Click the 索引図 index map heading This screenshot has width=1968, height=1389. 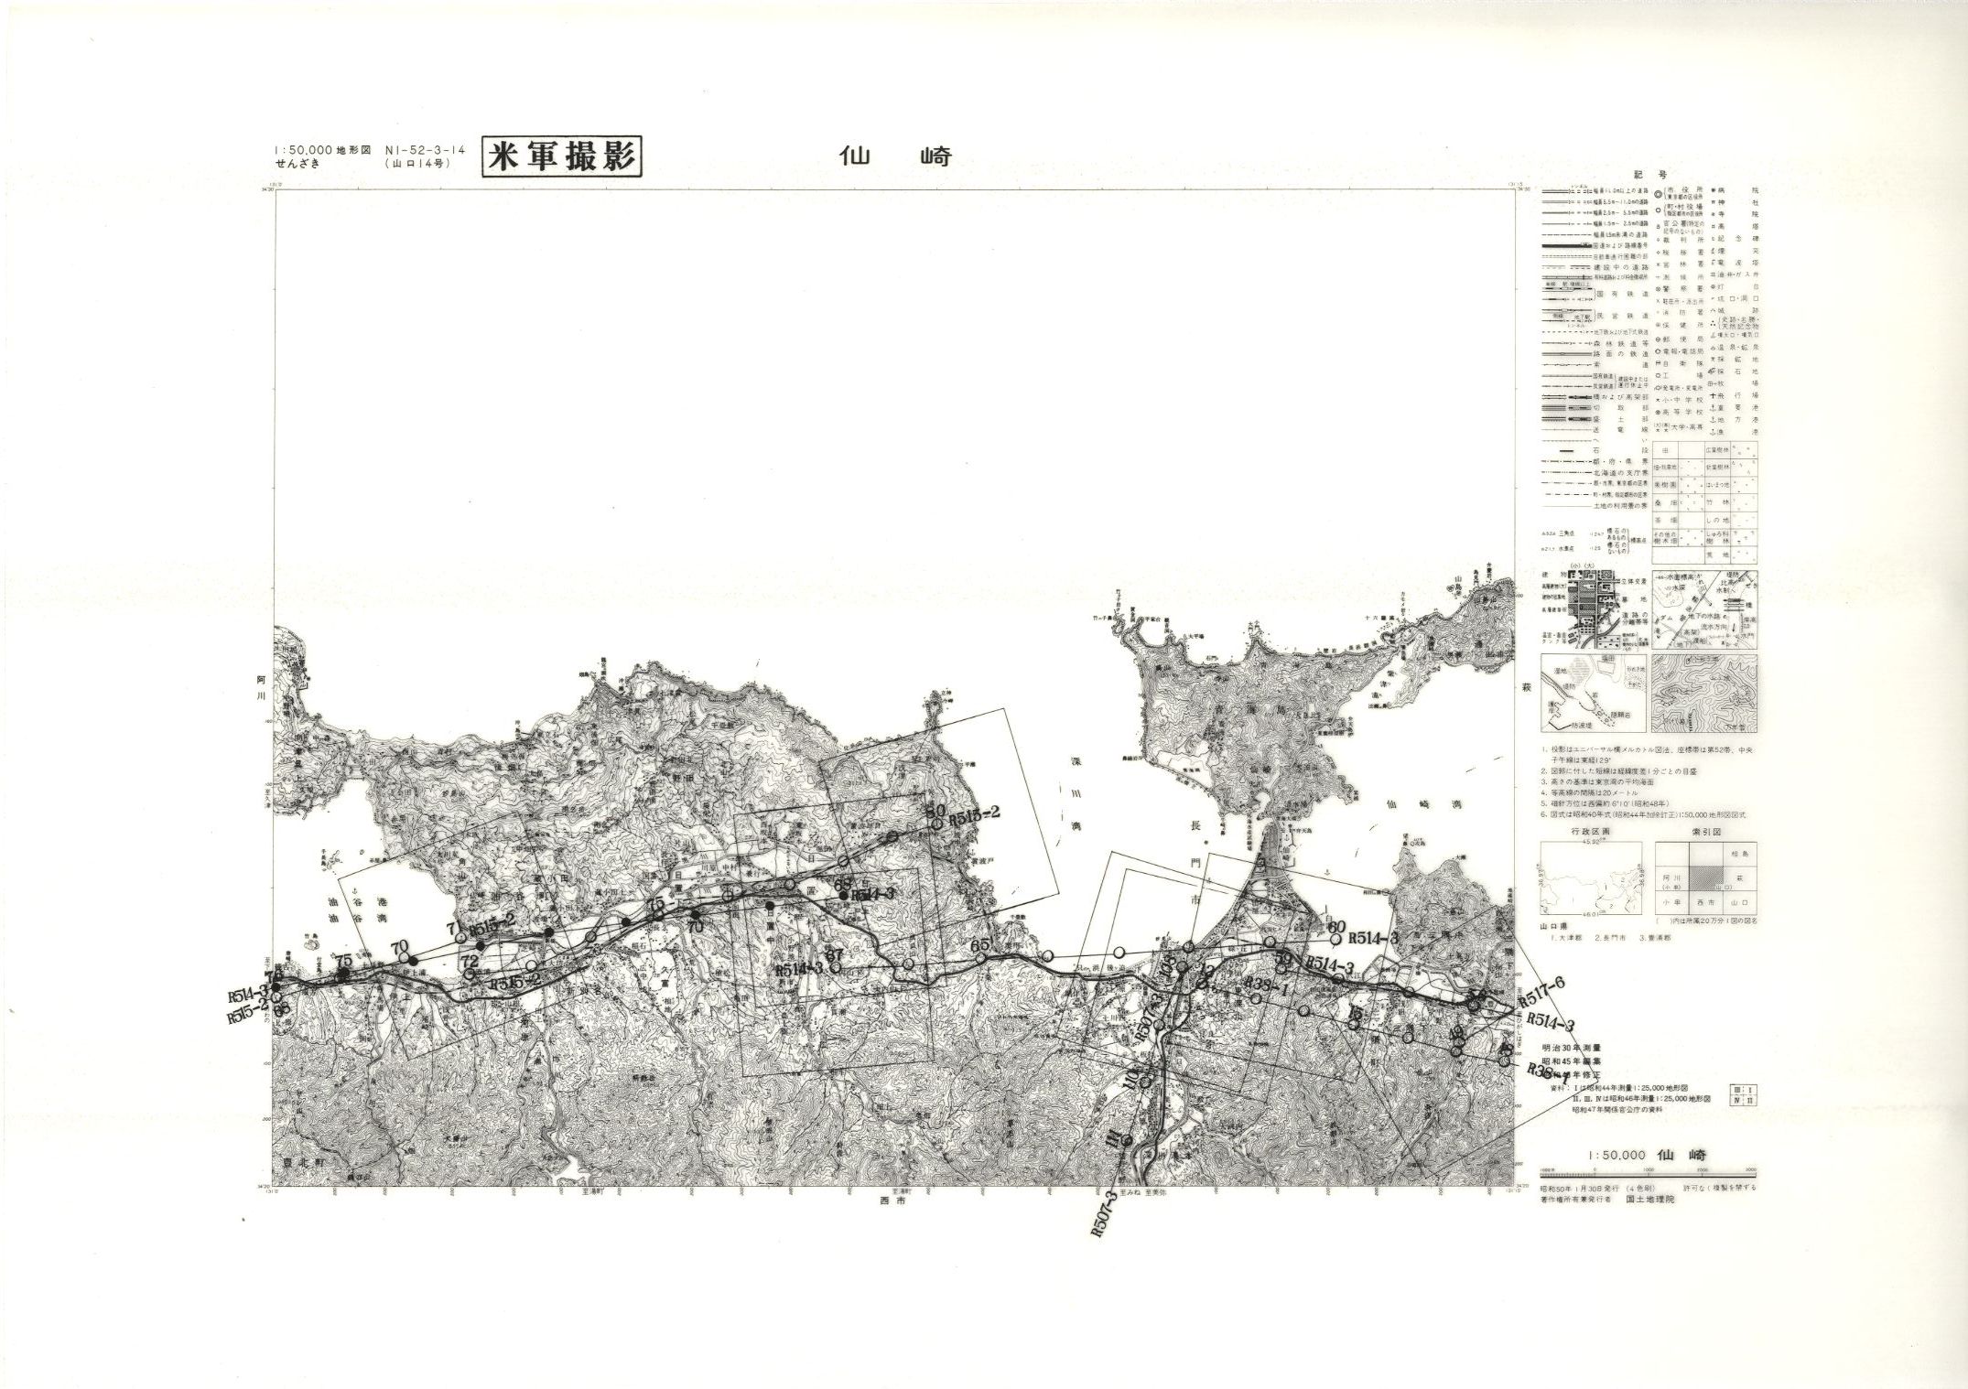[x=1706, y=832]
